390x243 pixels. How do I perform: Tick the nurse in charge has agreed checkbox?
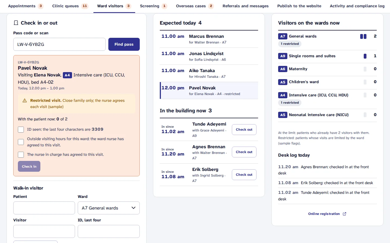(21, 155)
